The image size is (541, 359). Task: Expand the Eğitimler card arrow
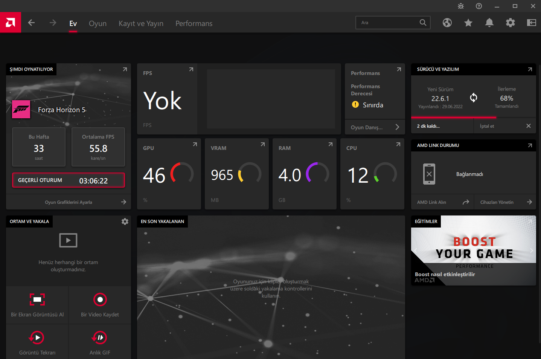coord(530,222)
